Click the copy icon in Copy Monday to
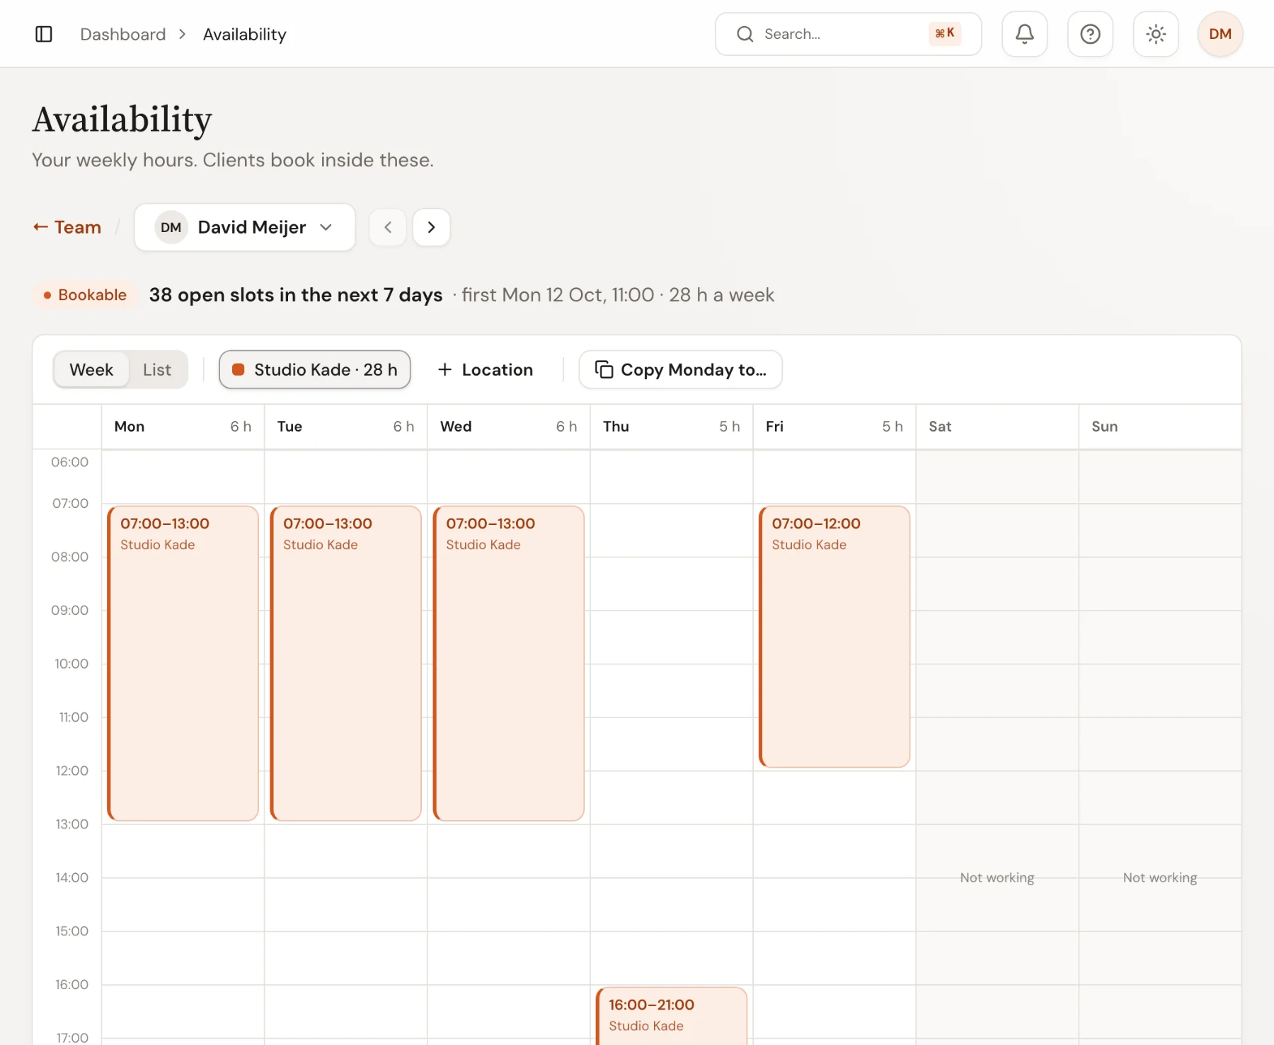The height and width of the screenshot is (1045, 1274). (x=604, y=369)
